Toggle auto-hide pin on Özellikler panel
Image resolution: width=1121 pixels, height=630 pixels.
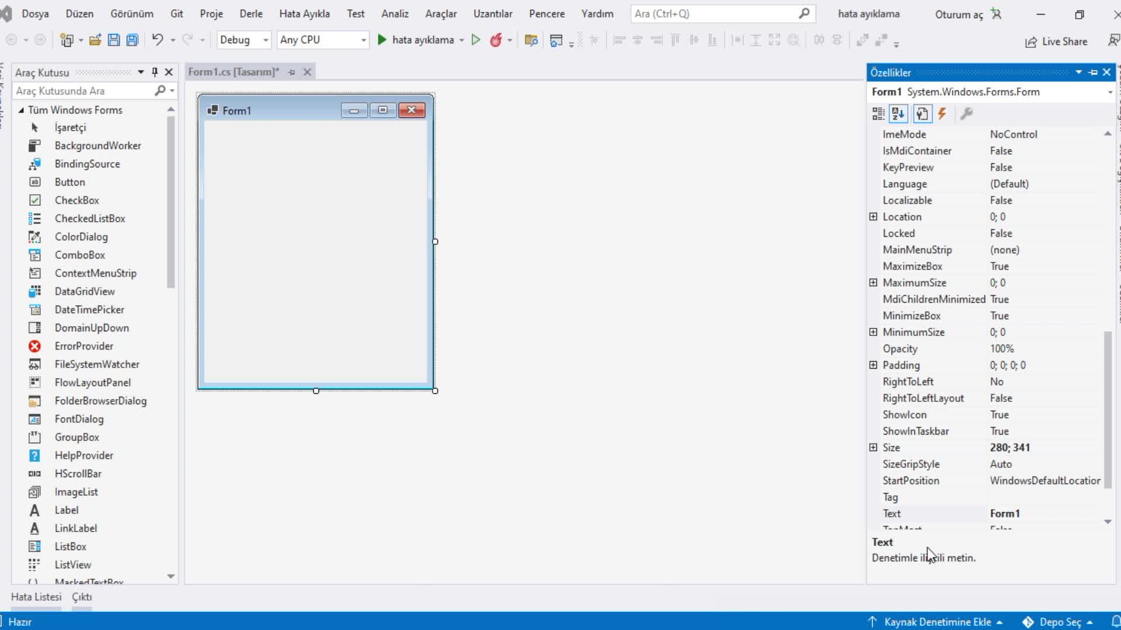pos(1093,72)
